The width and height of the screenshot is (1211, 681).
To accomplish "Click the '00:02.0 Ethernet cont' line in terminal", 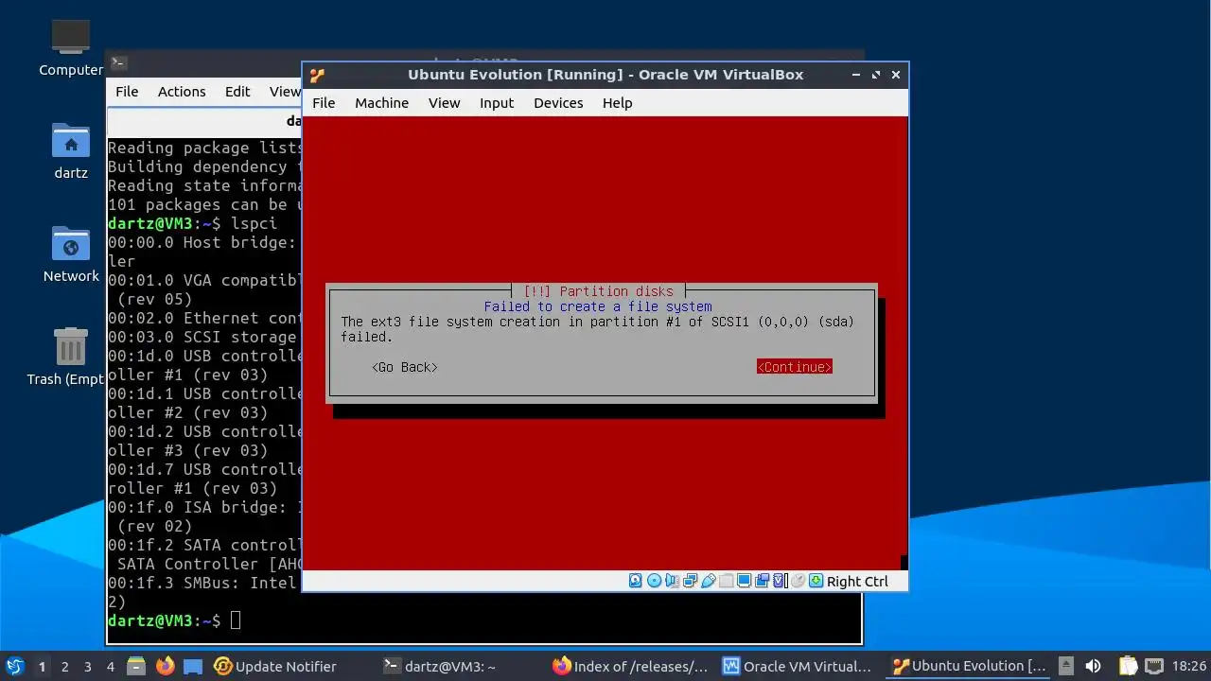I will 204,319.
